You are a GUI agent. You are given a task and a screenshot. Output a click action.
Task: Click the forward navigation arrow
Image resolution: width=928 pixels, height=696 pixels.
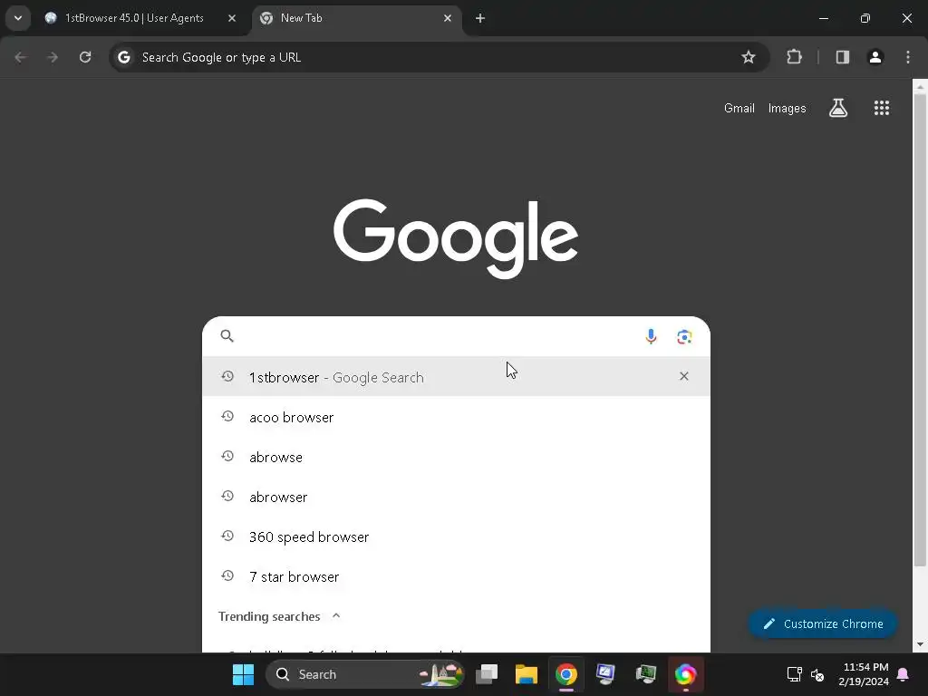(x=53, y=57)
